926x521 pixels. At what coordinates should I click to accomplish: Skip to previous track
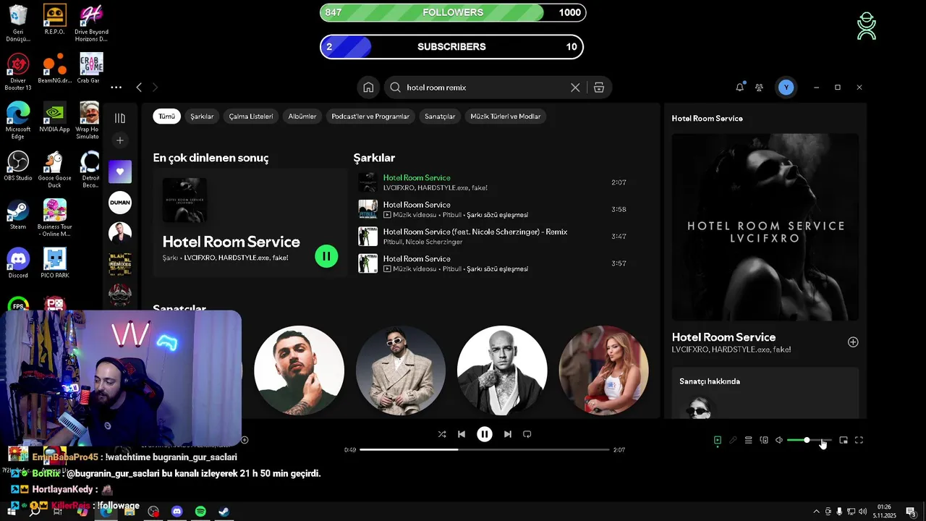[x=462, y=434]
